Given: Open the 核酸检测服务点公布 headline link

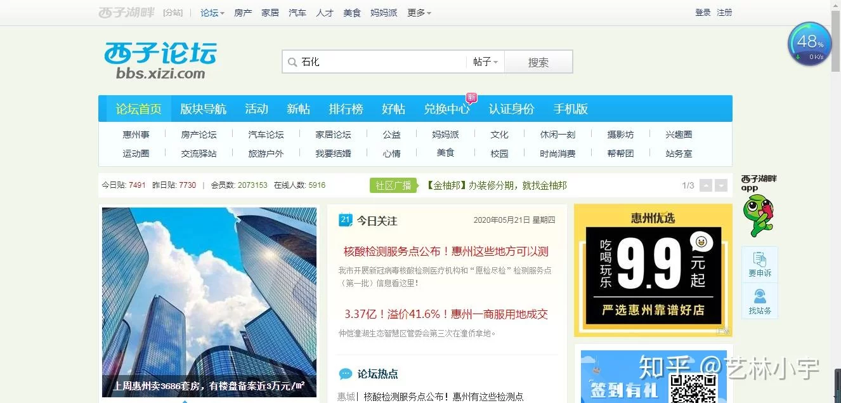Looking at the screenshot, I should coord(446,251).
